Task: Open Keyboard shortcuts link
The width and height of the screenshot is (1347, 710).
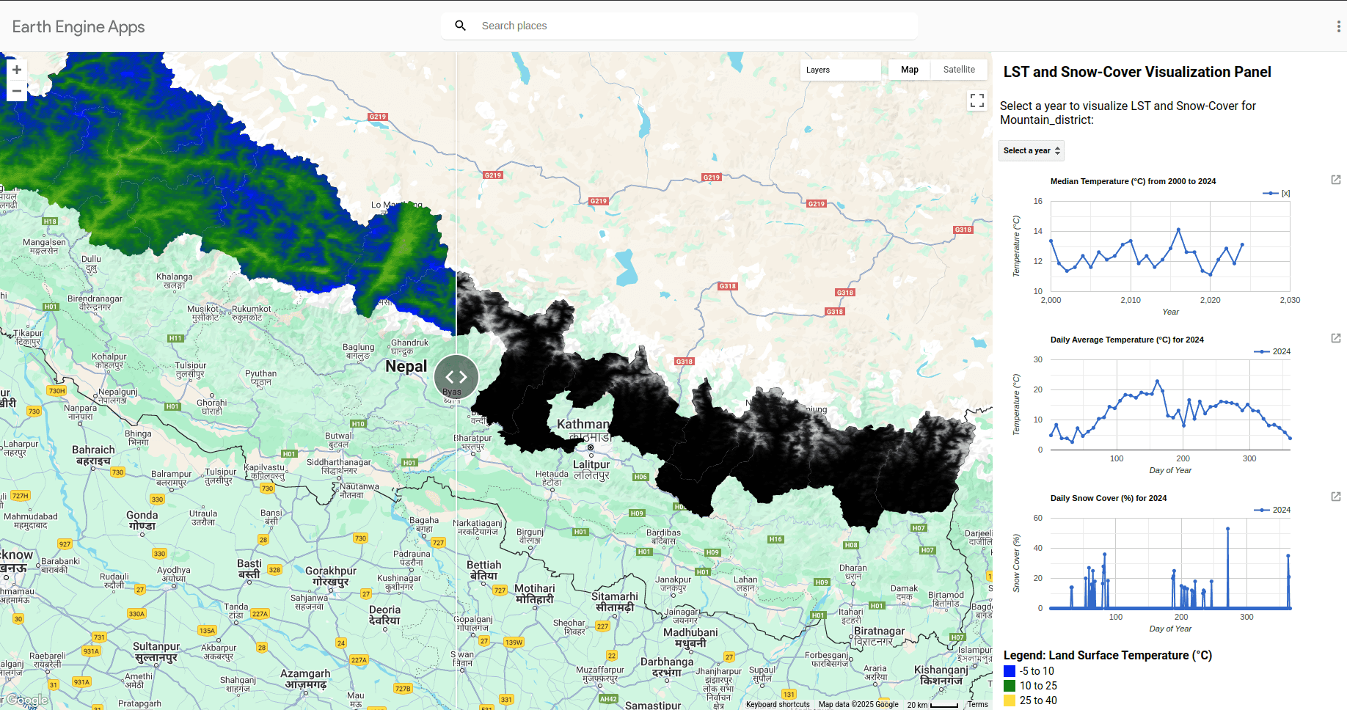Action: point(777,704)
